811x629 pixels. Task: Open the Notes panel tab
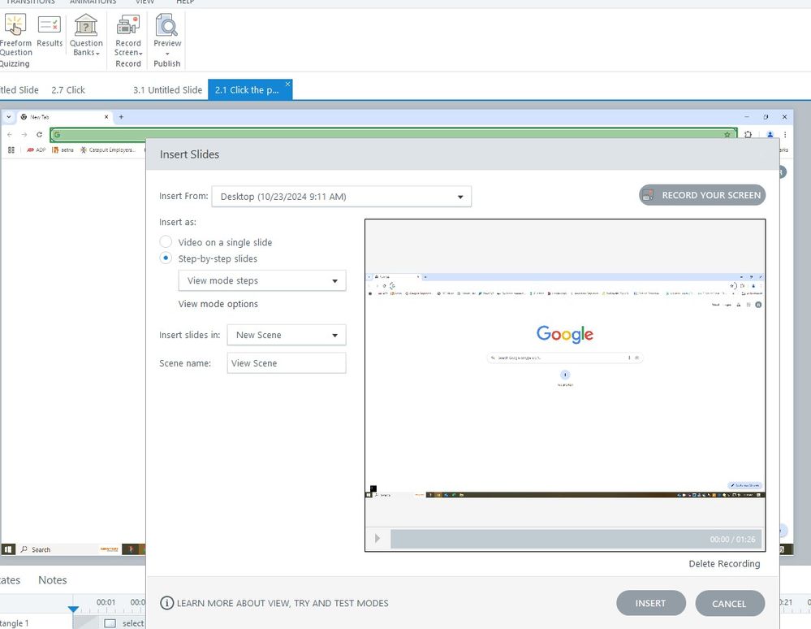53,580
